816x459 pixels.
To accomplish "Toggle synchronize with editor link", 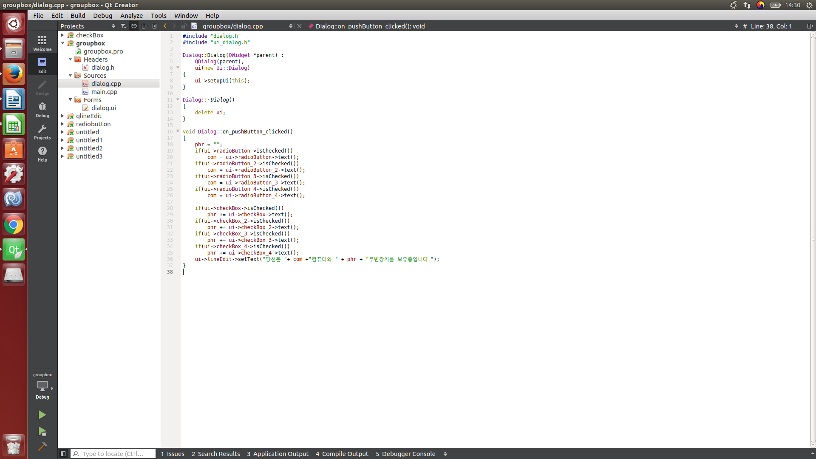I will (134, 26).
